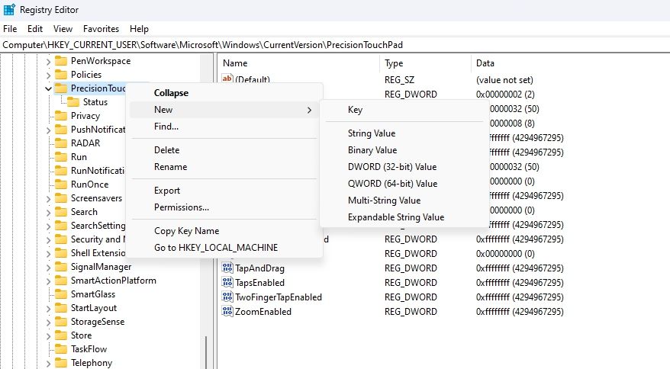This screenshot has width=670, height=369.
Task: Select the Telephony key in tree
Action: (91, 363)
